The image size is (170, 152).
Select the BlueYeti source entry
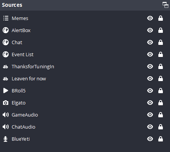coord(85,139)
